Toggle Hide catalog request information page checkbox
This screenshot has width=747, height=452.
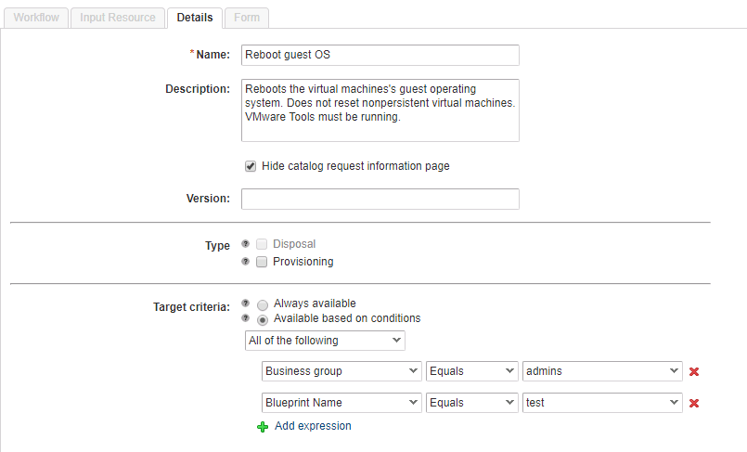(251, 166)
